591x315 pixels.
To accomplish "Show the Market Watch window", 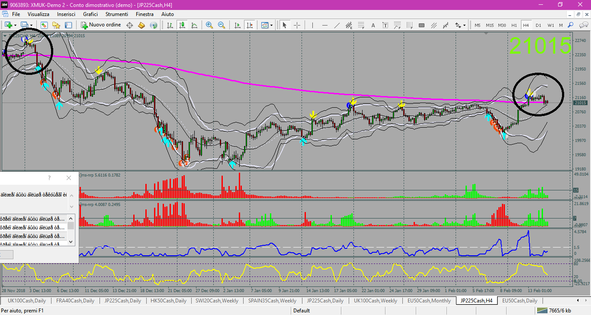I will [44, 25].
